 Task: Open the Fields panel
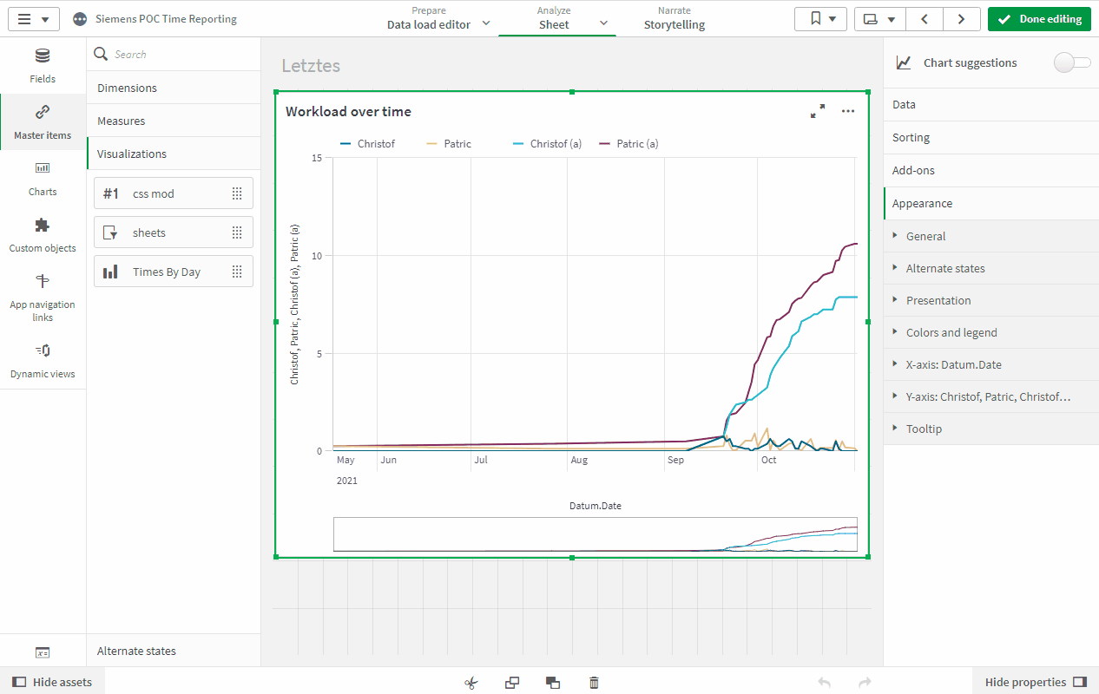[42, 65]
